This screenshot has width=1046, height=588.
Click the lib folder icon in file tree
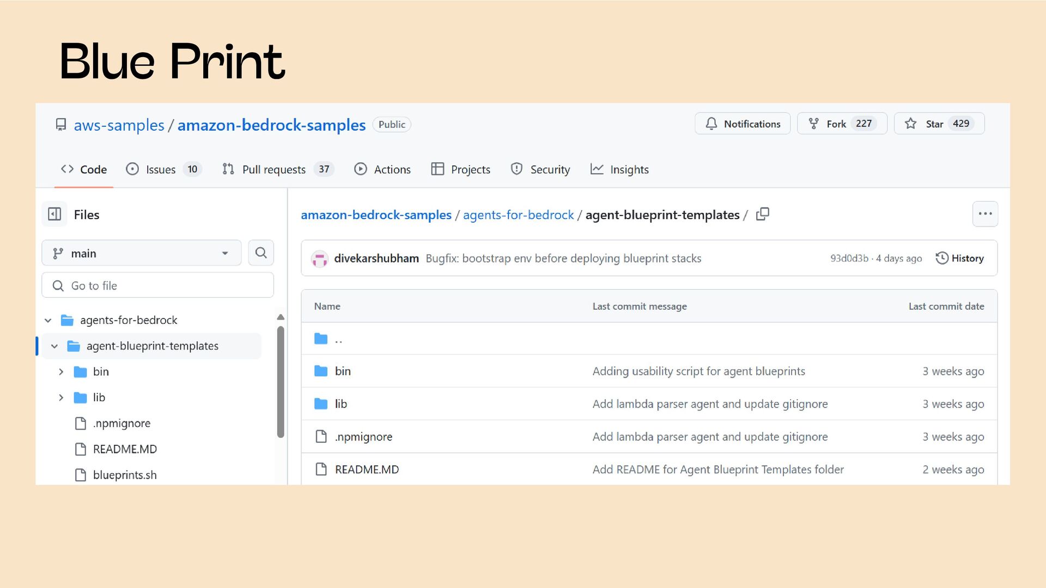tap(81, 397)
